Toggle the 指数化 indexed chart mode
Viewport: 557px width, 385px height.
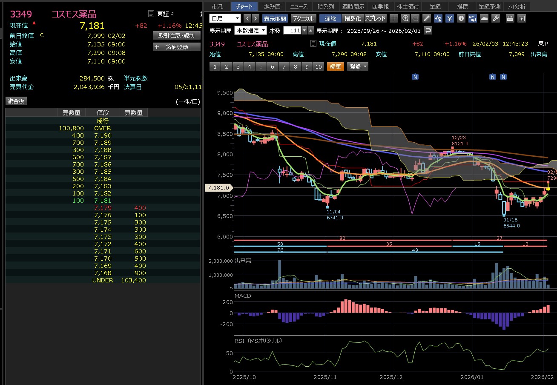point(353,18)
